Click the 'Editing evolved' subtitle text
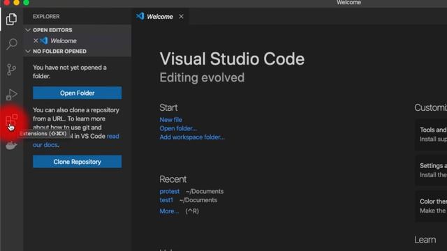447x251 pixels. pos(202,77)
